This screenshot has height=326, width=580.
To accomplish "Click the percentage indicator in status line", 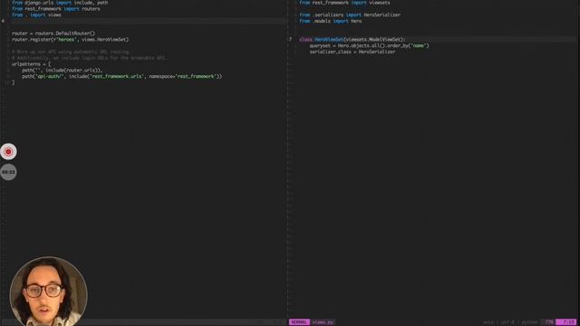I will (549, 322).
